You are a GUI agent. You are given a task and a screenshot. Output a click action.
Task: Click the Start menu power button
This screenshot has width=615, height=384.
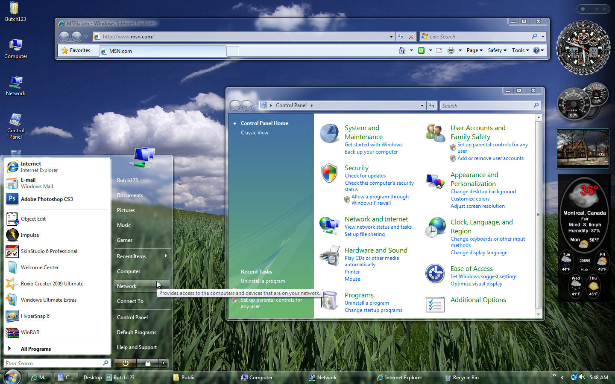coord(125,363)
